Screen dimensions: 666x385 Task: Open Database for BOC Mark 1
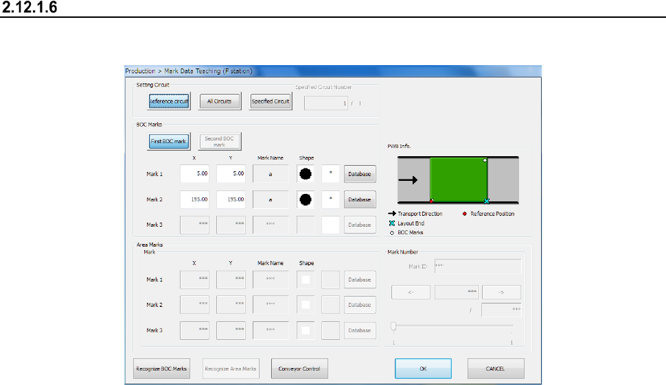pyautogui.click(x=360, y=174)
